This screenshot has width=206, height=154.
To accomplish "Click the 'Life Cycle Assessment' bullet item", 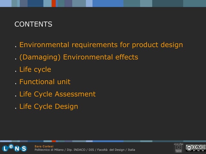I will point(57,94).
